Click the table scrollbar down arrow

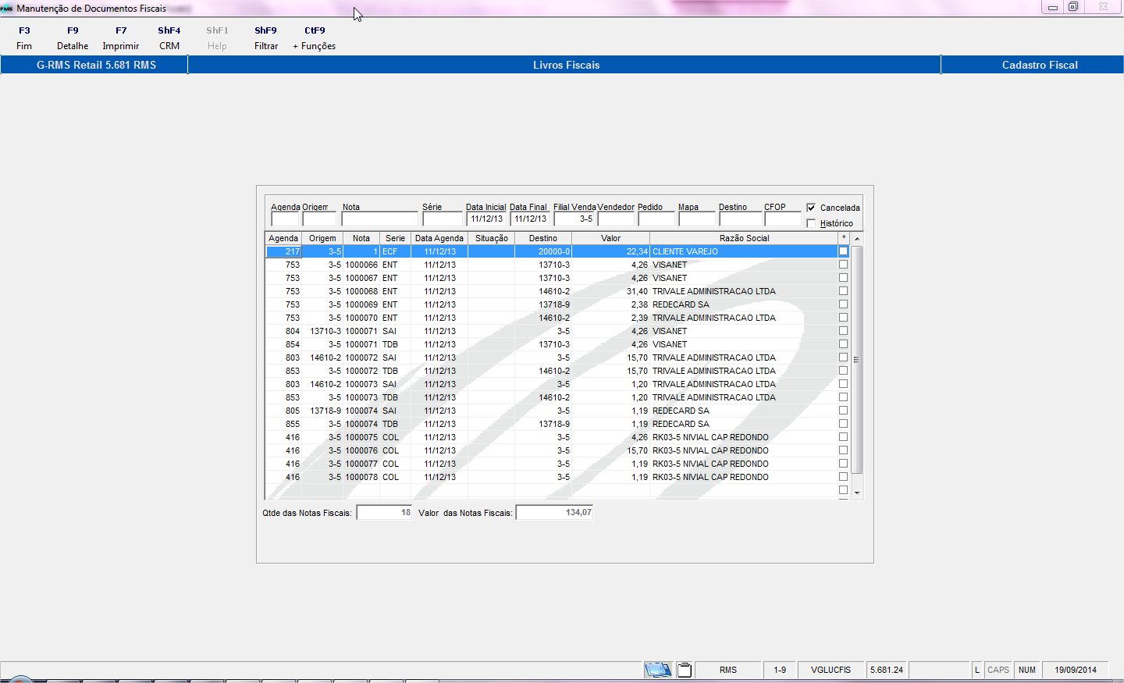click(857, 493)
